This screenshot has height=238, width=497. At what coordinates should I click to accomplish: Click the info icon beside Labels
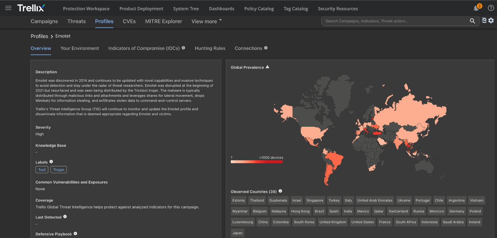[x=51, y=162]
